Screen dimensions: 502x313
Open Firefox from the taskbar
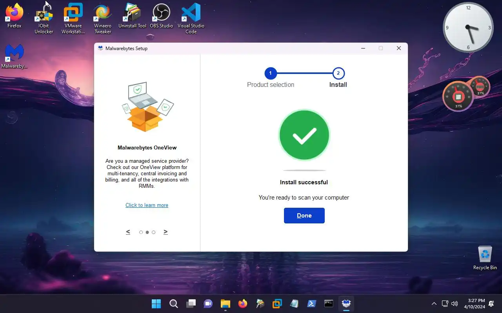point(243,304)
